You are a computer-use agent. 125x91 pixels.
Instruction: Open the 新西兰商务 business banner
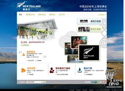point(89,29)
